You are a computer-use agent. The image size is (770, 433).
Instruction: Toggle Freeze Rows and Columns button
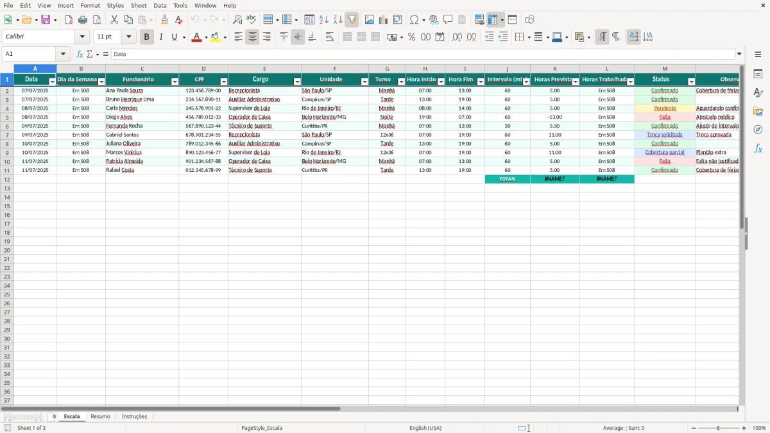[x=493, y=20]
